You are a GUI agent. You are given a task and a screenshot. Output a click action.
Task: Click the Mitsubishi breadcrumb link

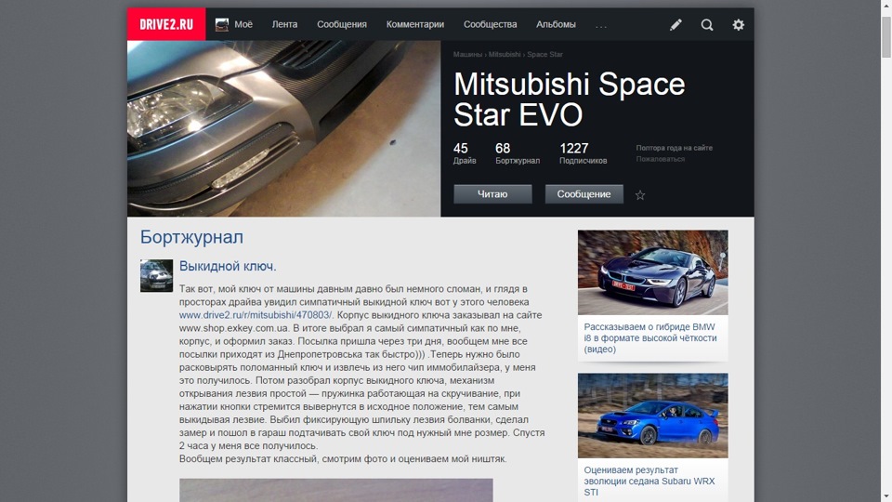[504, 55]
